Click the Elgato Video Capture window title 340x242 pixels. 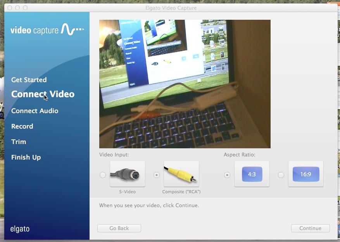pos(171,8)
